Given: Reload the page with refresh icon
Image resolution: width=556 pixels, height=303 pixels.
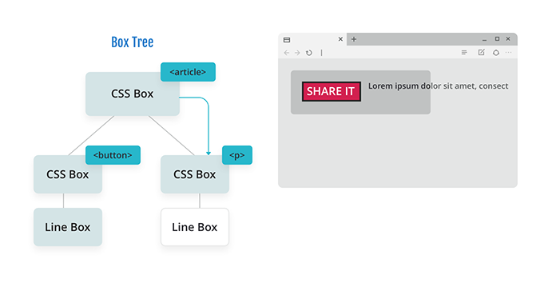Looking at the screenshot, I should (x=309, y=53).
